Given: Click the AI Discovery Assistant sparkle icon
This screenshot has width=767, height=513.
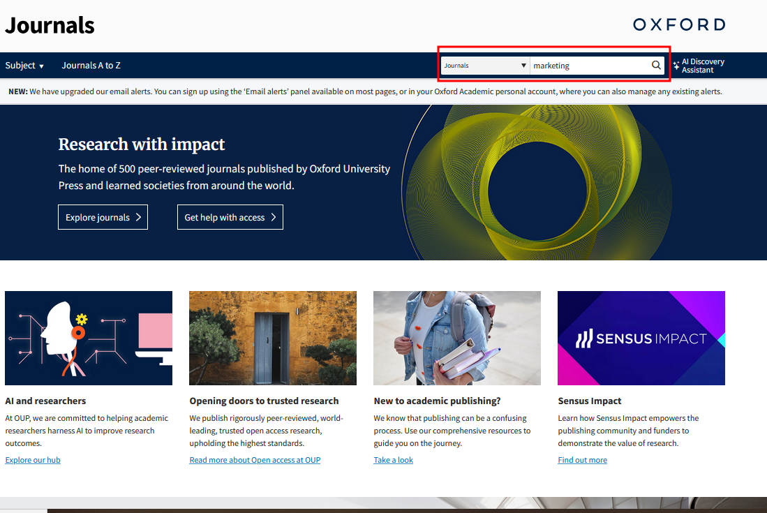Looking at the screenshot, I should [676, 66].
